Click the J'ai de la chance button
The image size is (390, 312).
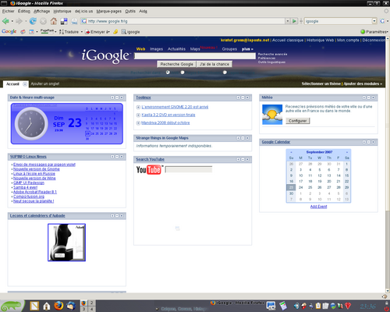[214, 64]
